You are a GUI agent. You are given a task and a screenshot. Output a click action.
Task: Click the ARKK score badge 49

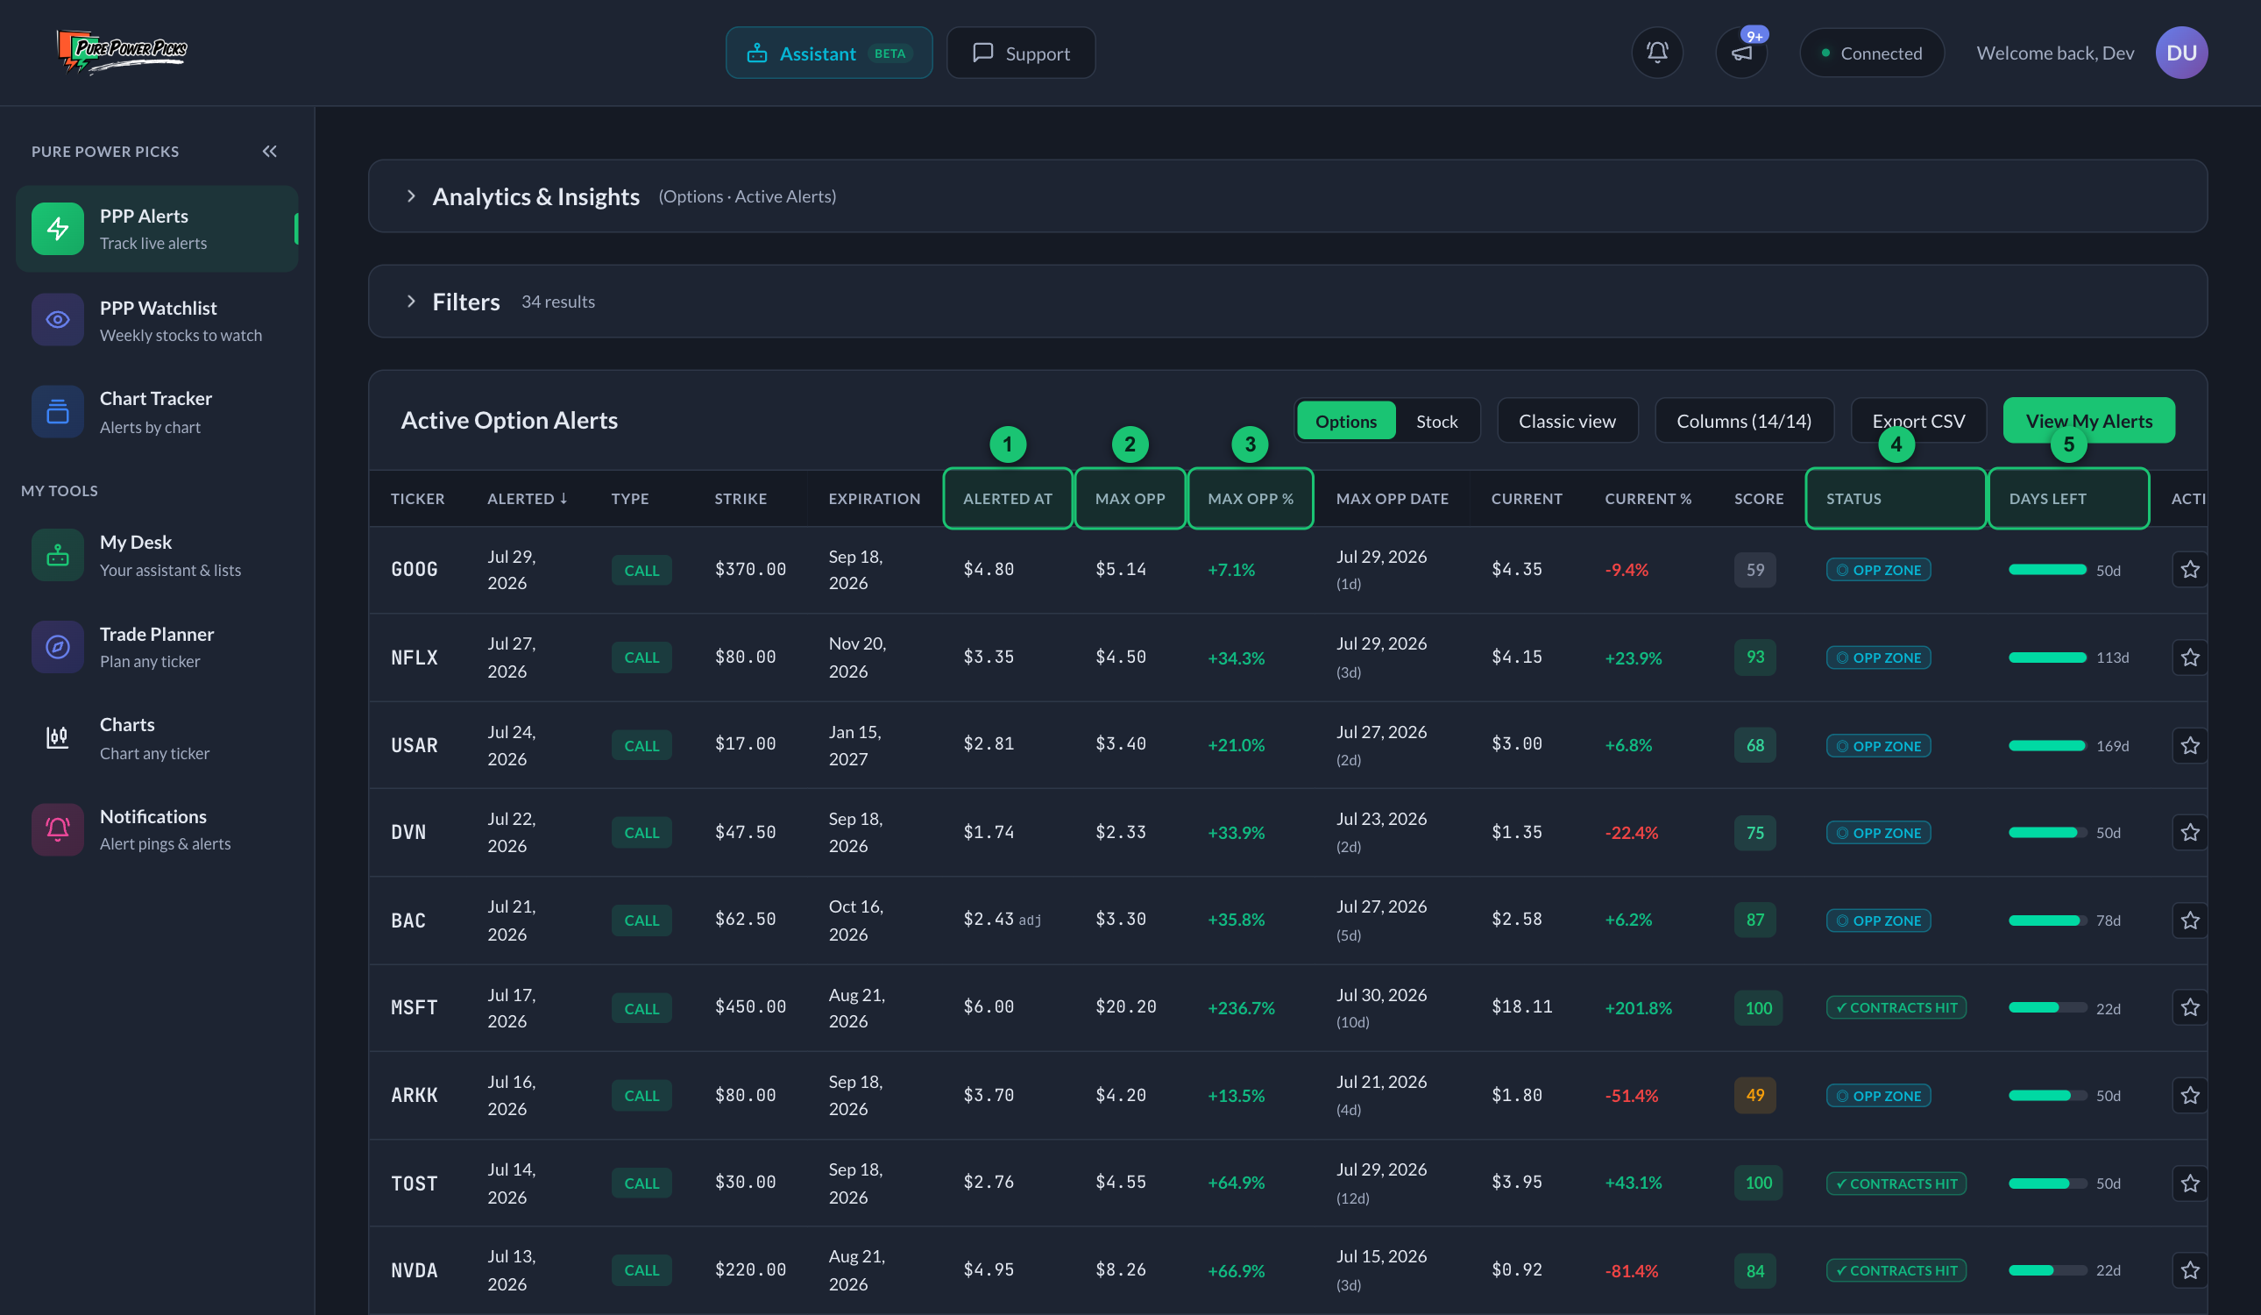coord(1754,1095)
